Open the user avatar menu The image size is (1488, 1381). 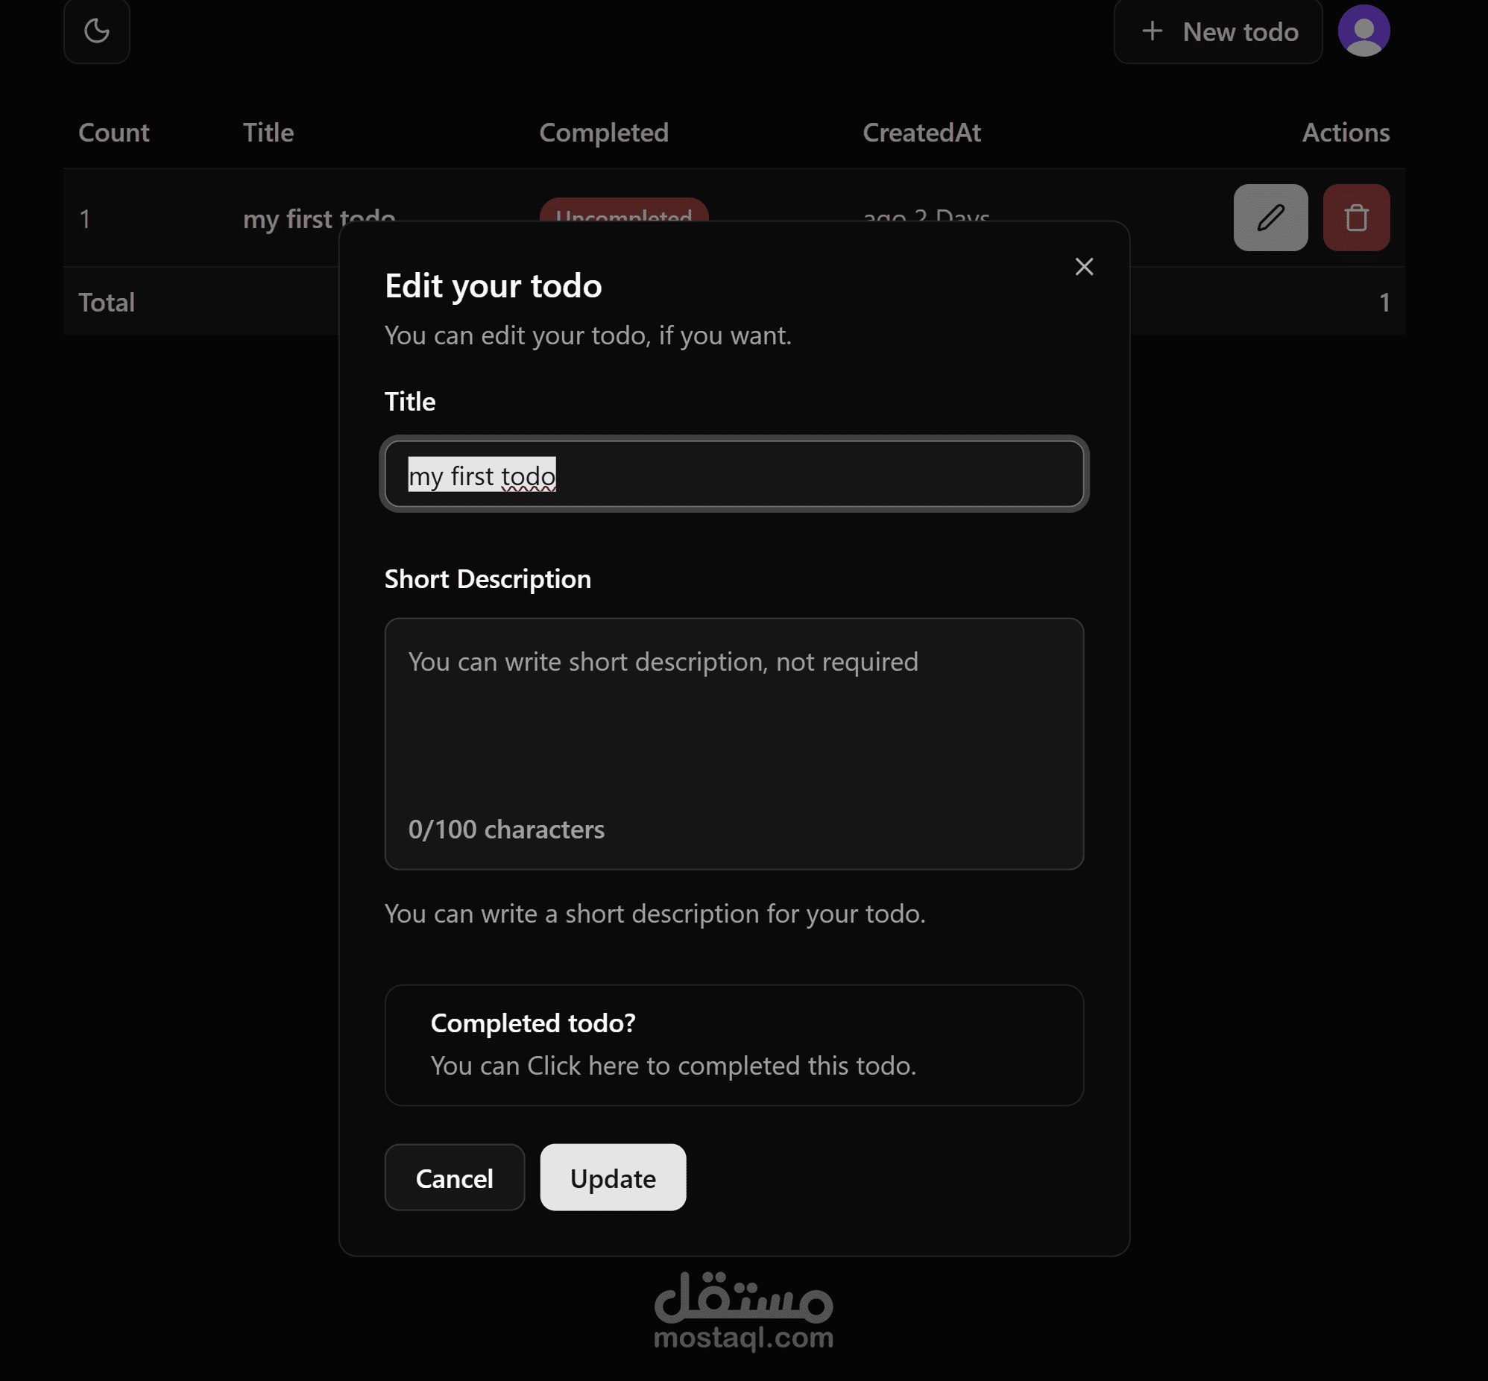pyautogui.click(x=1364, y=31)
